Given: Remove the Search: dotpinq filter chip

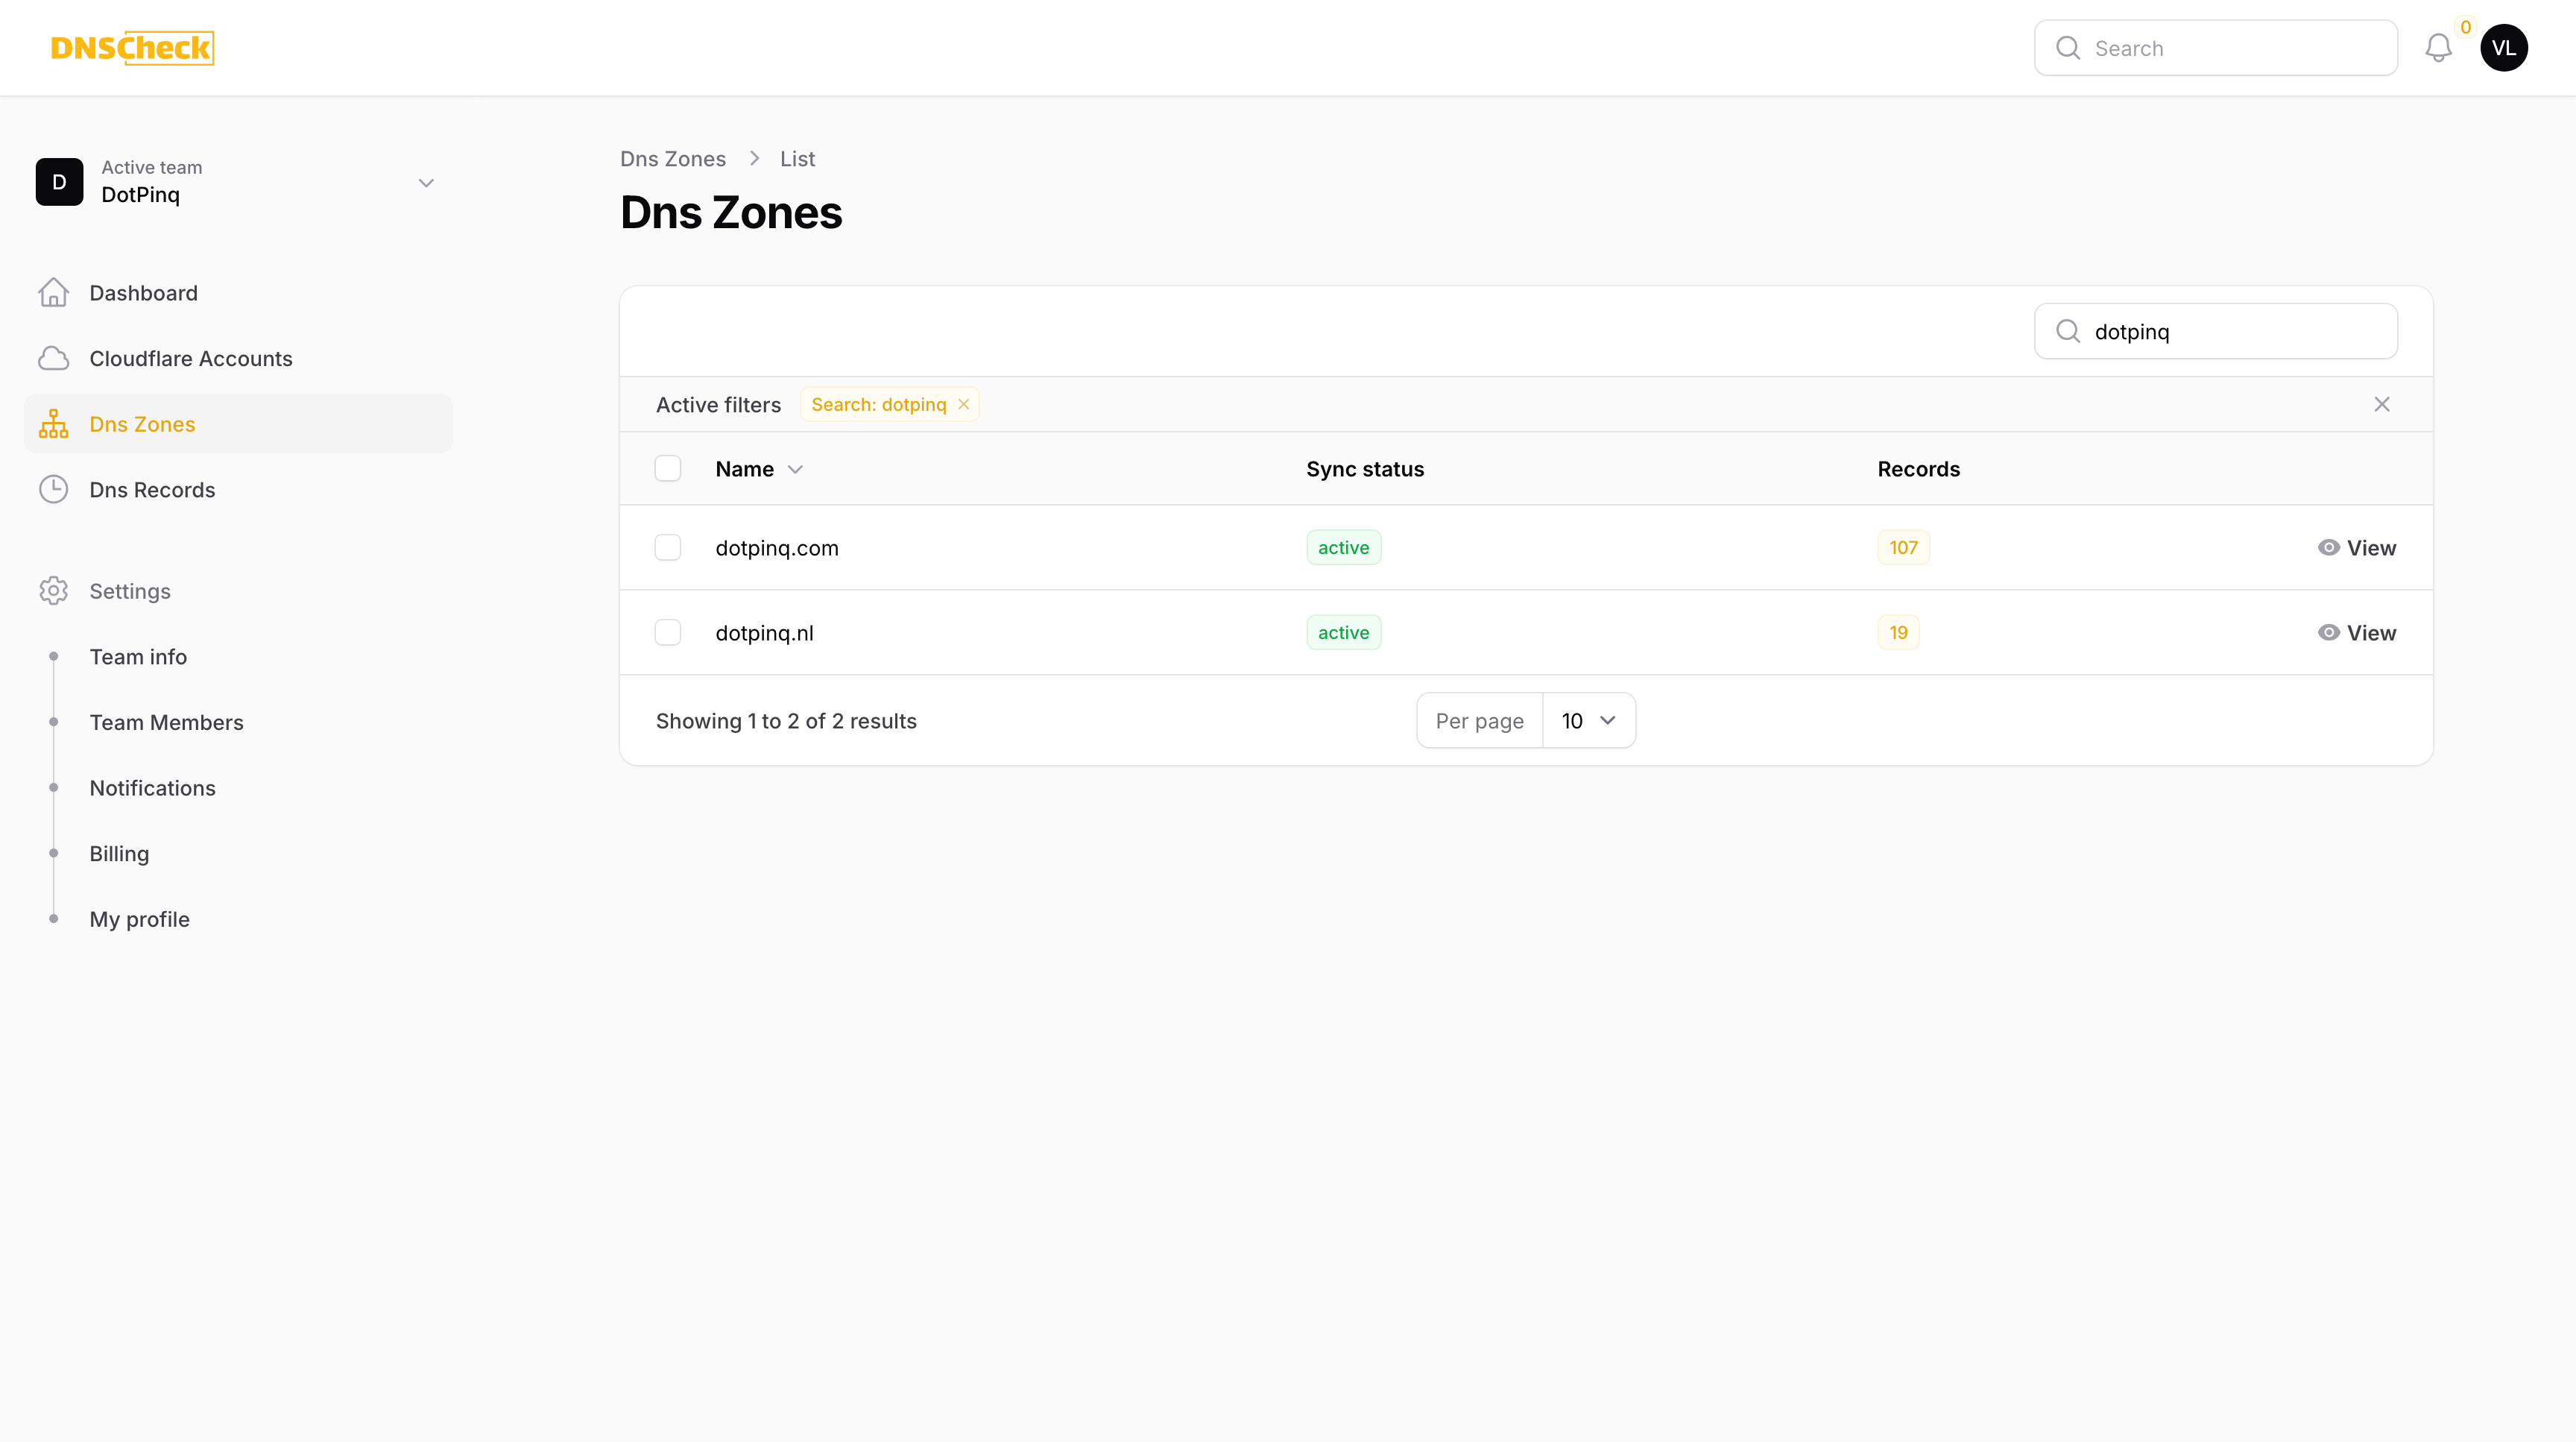Looking at the screenshot, I should click(x=963, y=404).
